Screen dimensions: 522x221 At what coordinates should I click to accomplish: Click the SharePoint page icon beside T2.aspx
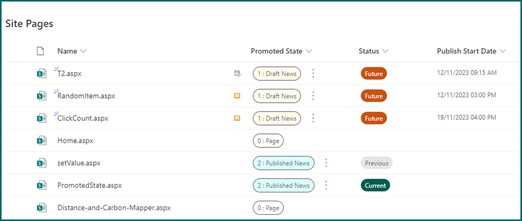point(42,73)
